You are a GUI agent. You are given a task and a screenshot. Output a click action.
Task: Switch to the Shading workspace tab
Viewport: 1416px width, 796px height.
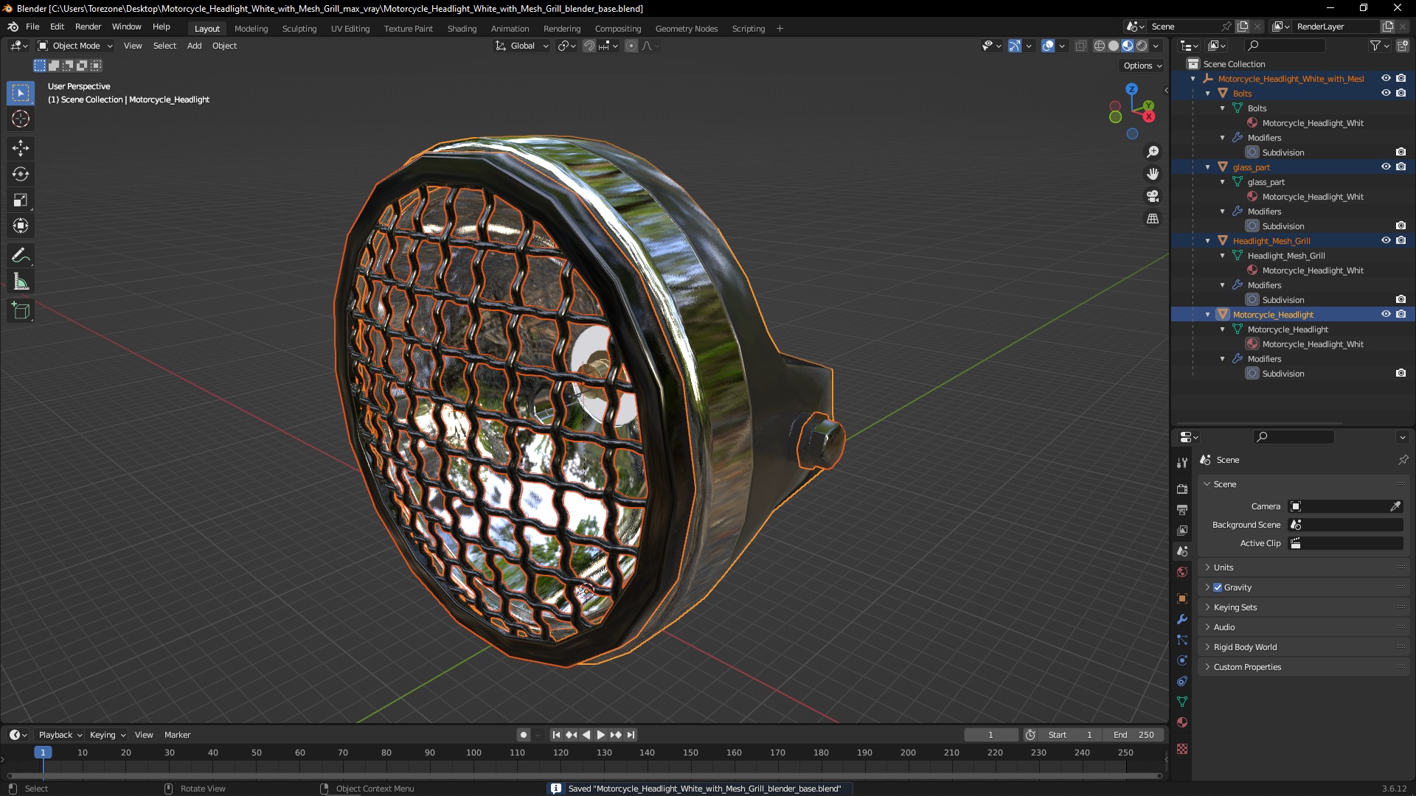462,29
